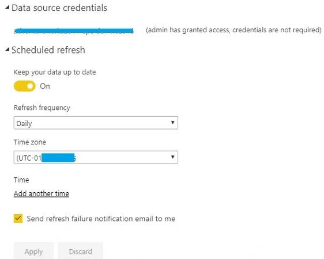This screenshot has height=259, width=324.
Task: Collapse the Data source credentials triangle
Action: [7, 7]
